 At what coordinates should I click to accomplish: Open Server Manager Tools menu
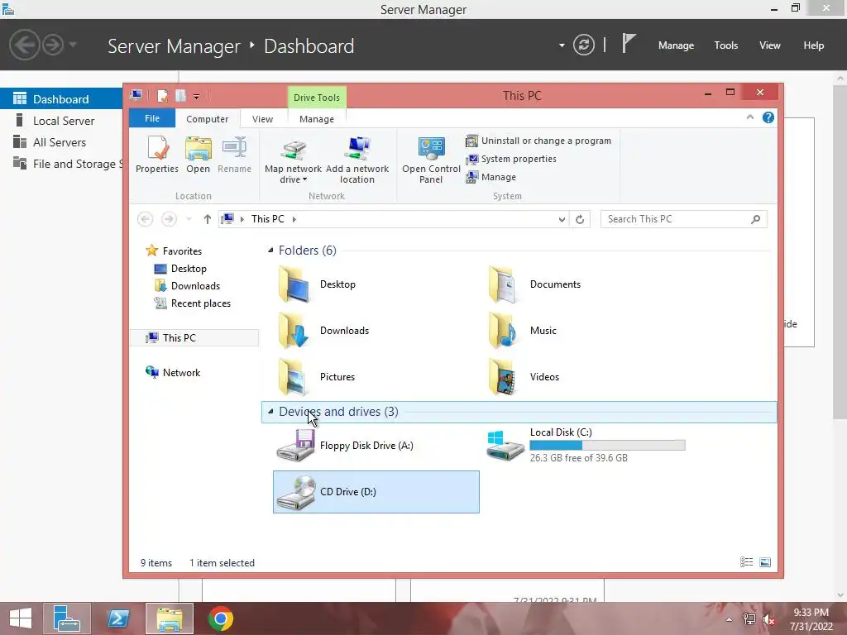coord(726,45)
